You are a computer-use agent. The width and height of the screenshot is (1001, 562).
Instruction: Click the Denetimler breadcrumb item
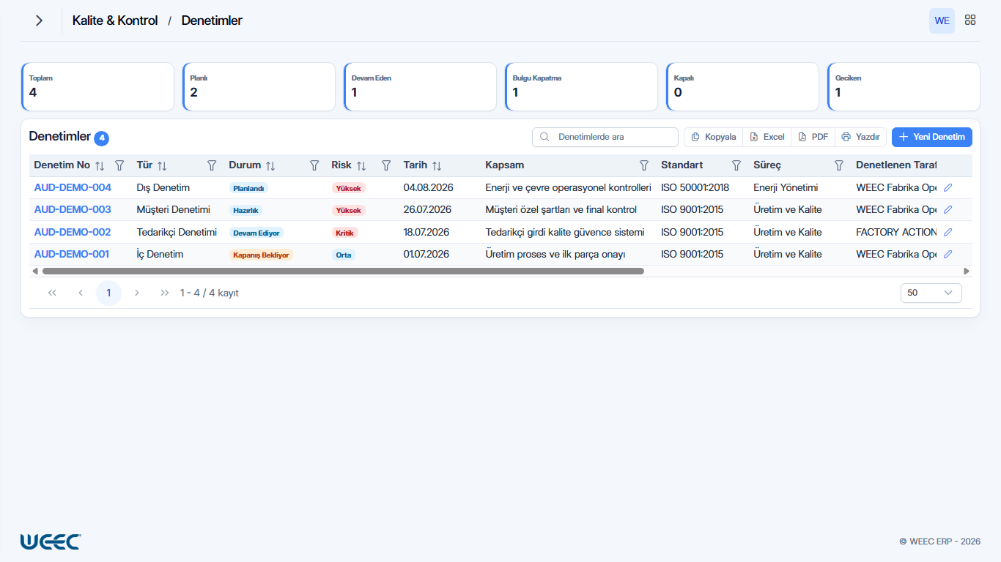click(x=212, y=20)
